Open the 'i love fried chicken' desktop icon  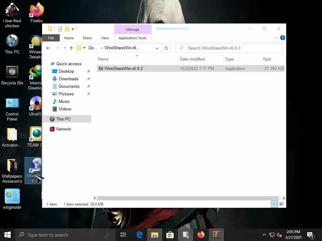(x=12, y=15)
